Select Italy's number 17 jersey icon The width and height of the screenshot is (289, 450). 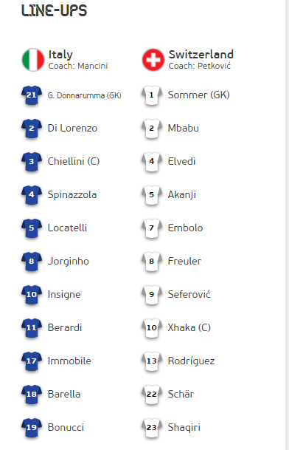pyautogui.click(x=32, y=361)
